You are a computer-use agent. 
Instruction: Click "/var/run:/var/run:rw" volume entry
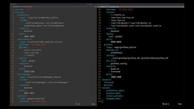tap(122, 18)
